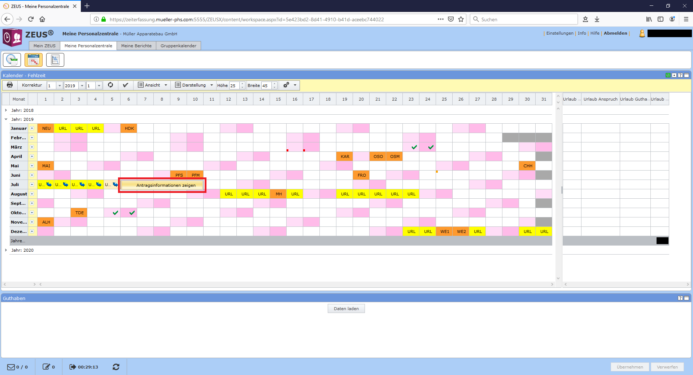Switch to the Meine Berichte tab
693x375 pixels.
[136, 46]
